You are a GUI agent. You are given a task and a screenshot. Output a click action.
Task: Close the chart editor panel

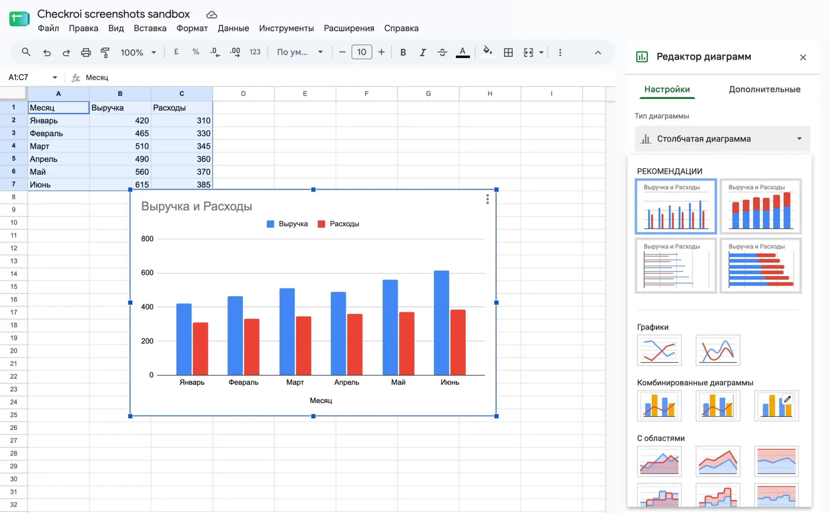coord(803,57)
